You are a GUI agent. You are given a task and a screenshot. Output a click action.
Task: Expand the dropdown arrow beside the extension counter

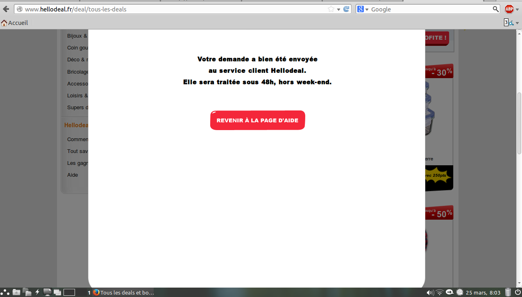(x=517, y=23)
